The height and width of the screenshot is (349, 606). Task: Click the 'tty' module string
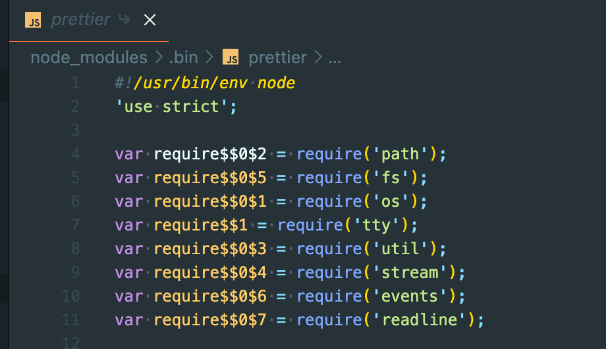click(x=376, y=225)
